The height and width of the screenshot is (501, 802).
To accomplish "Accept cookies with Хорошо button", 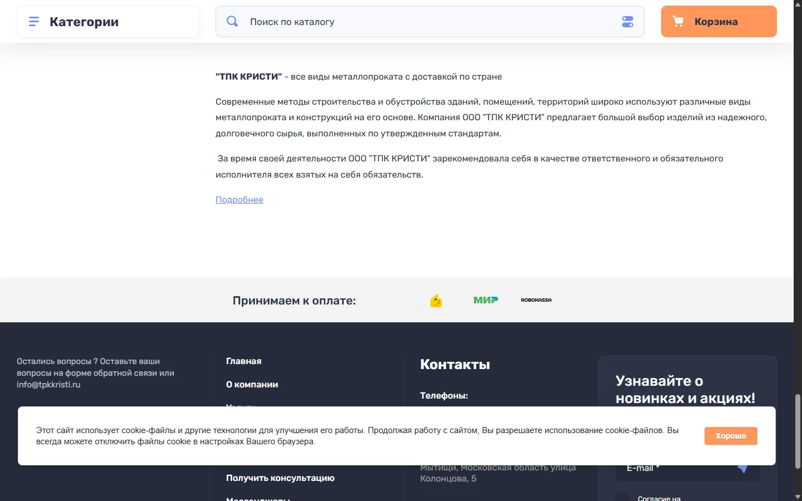I will pyautogui.click(x=731, y=436).
